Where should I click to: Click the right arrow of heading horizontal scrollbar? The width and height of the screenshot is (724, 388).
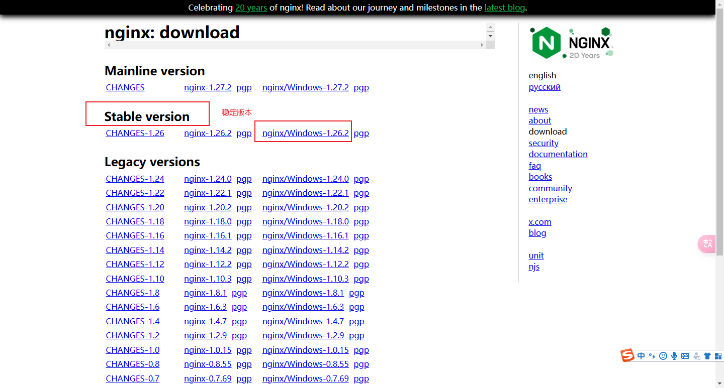(x=482, y=45)
